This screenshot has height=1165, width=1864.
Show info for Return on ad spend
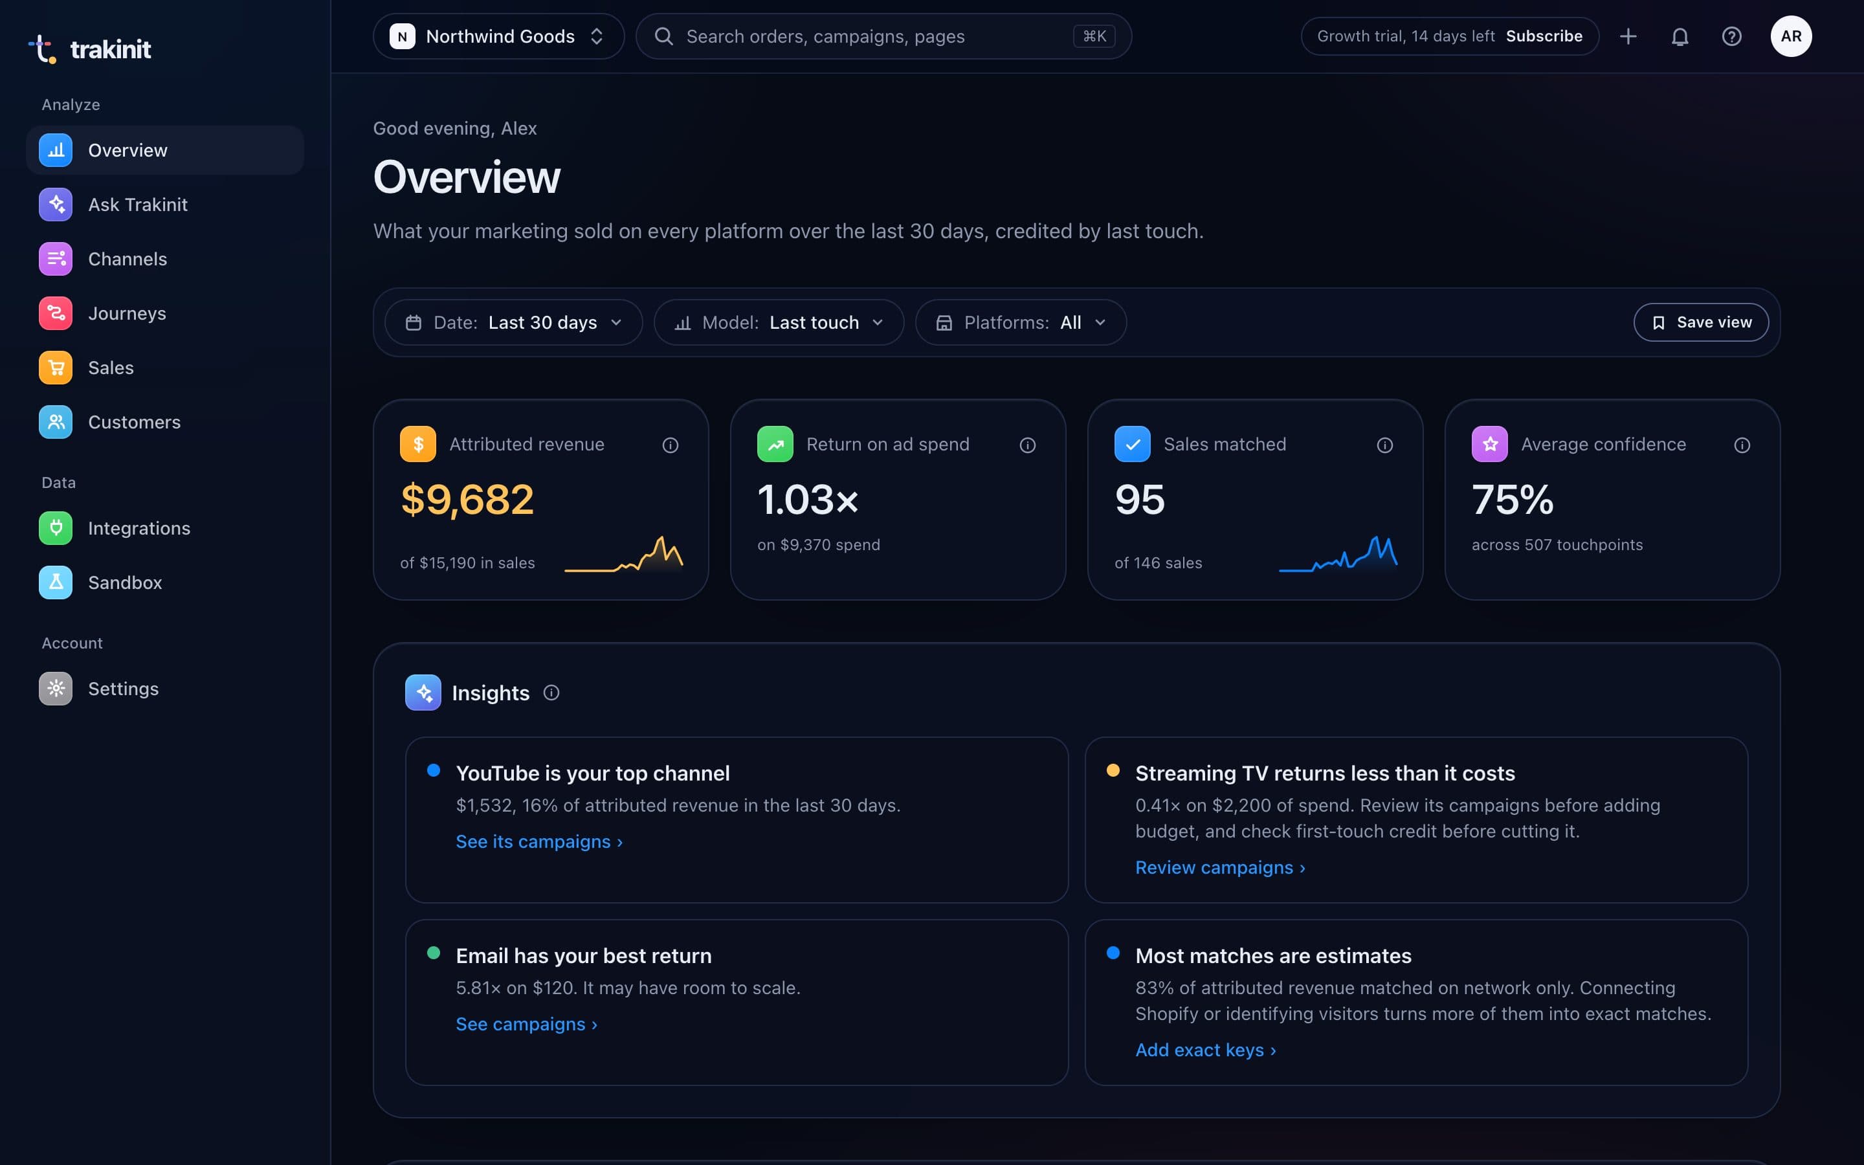tap(1028, 445)
